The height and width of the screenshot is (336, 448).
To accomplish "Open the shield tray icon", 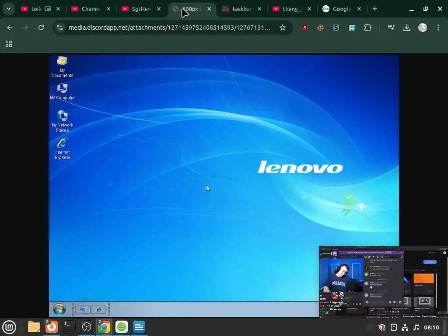I will coord(382,327).
